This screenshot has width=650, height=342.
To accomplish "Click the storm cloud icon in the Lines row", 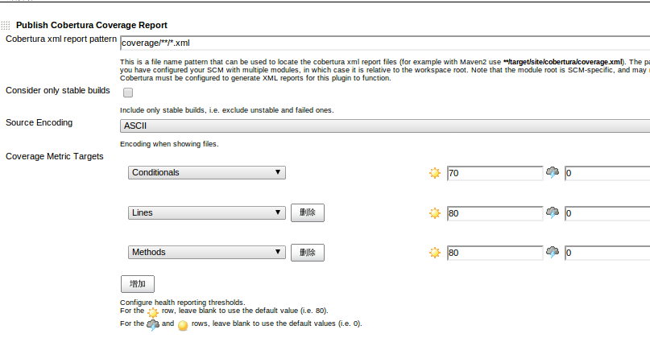I will 553,212.
